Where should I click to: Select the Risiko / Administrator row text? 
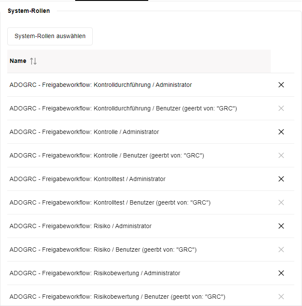click(x=80, y=226)
